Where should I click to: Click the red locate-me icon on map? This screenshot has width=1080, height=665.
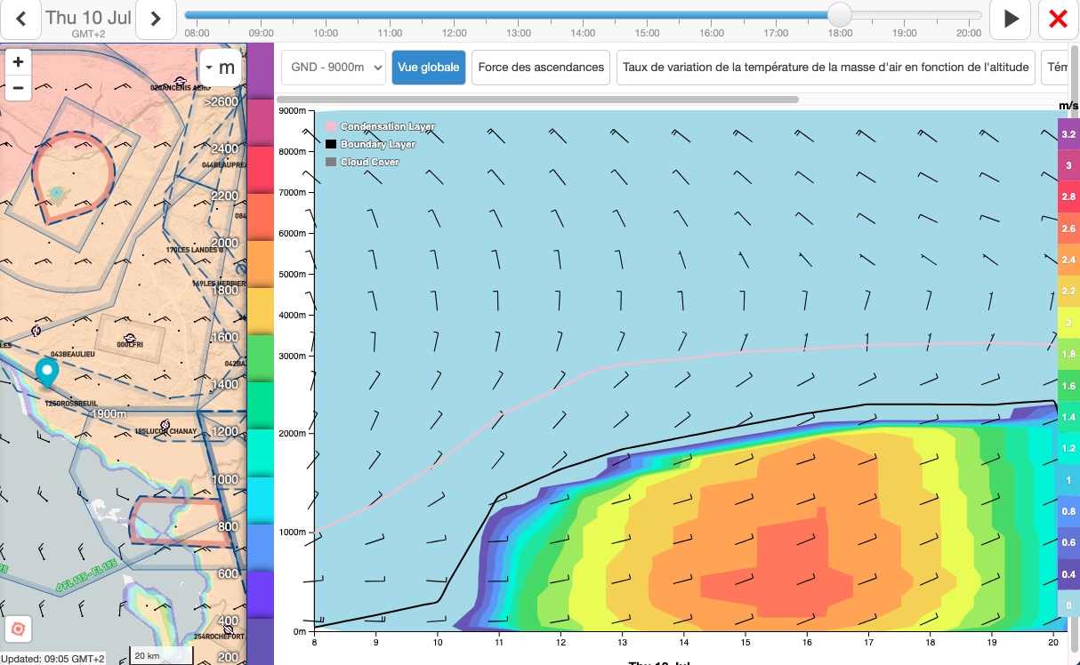(x=18, y=629)
